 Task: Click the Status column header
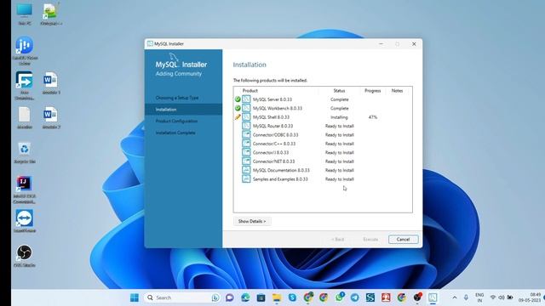click(x=339, y=91)
